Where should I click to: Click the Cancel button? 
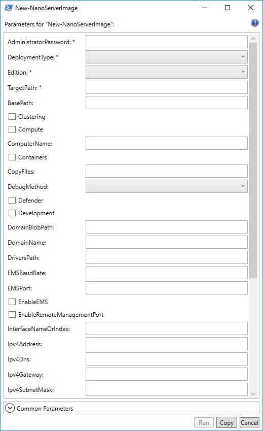(x=249, y=423)
